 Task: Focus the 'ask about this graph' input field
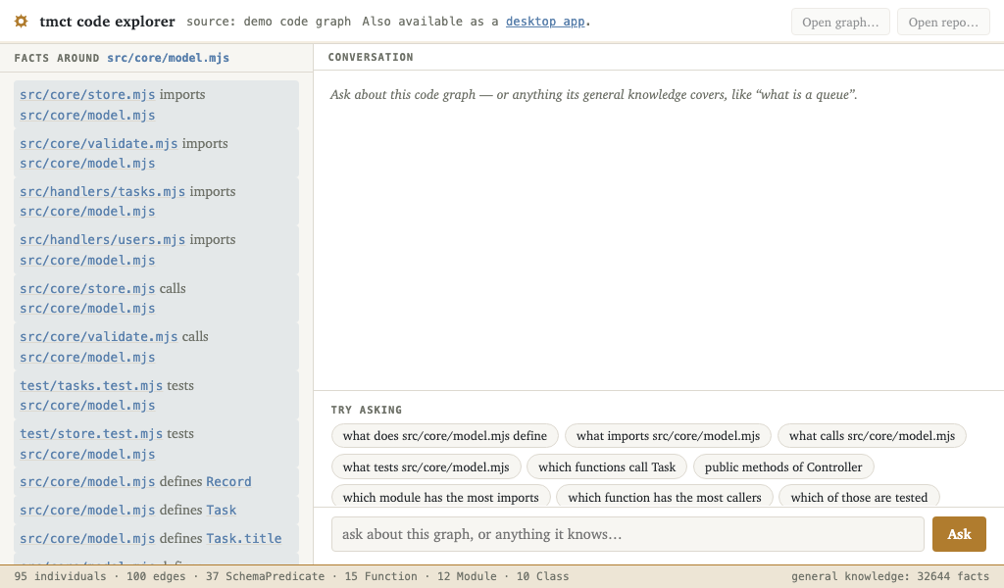pyautogui.click(x=627, y=534)
